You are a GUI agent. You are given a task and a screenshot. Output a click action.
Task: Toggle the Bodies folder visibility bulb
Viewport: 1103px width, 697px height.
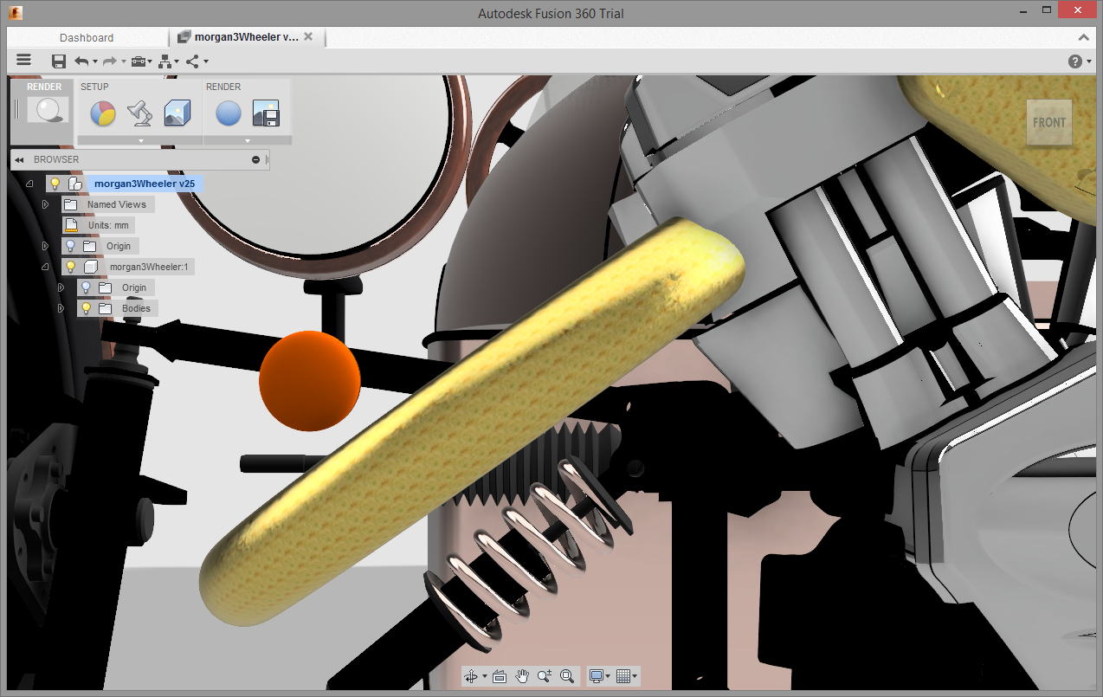(x=86, y=308)
